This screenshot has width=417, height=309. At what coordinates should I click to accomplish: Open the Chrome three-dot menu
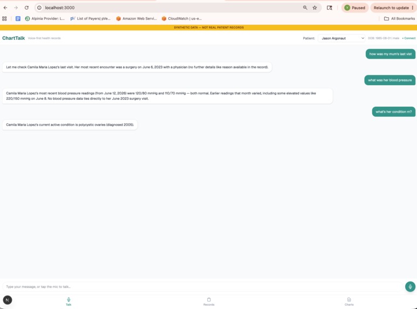[x=413, y=8]
